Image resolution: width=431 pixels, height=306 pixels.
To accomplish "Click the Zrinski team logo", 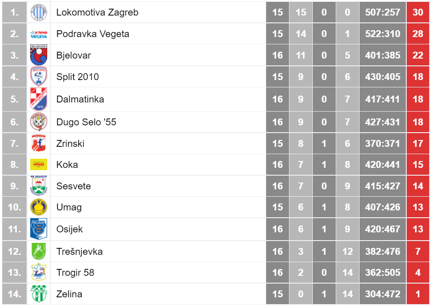I will [38, 143].
